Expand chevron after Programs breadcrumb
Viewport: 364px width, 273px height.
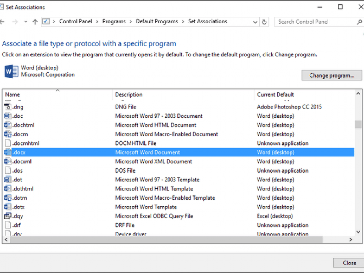click(131, 22)
